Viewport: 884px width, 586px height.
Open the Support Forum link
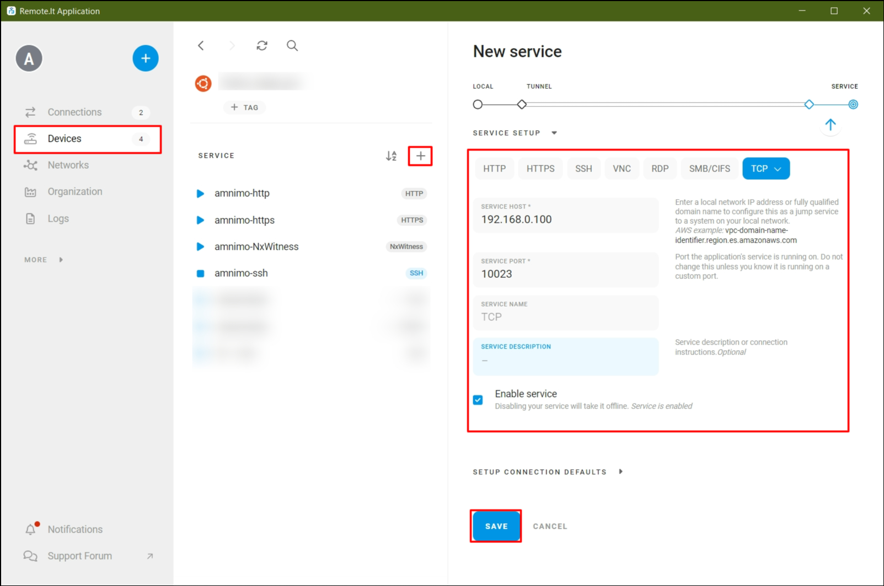pos(88,556)
